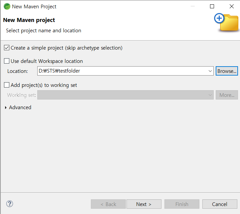Viewport: 240px width, 214px height.
Task: Click the 'New Maven project' heading
Action: click(29, 20)
